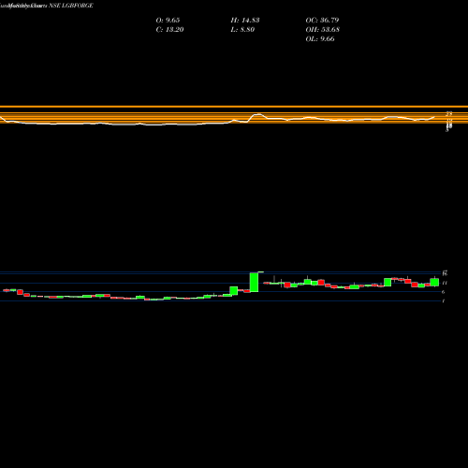The image size is (468, 468).
Task: Click the tallest green breakout candle
Action: tap(255, 282)
